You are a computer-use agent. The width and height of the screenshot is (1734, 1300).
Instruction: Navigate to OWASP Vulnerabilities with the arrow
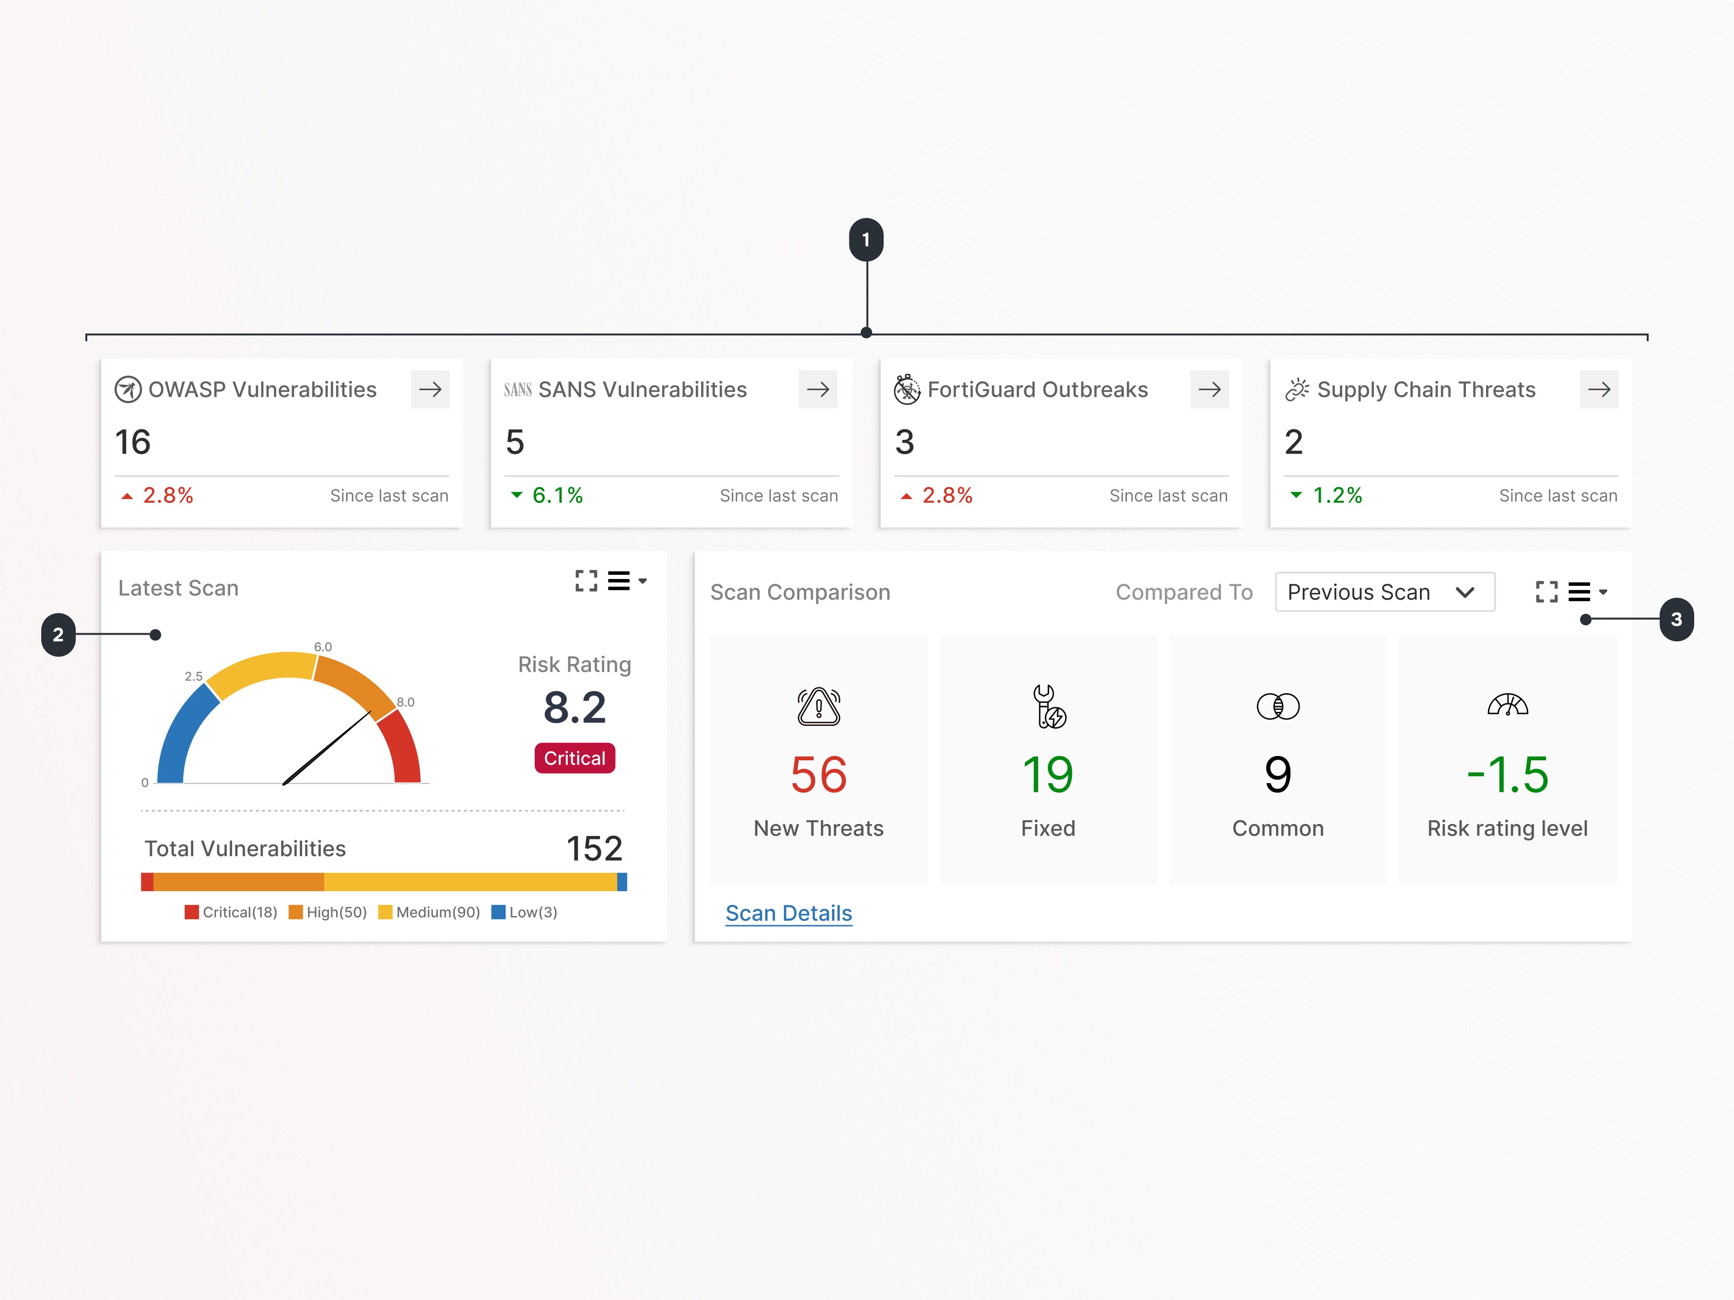pos(430,389)
